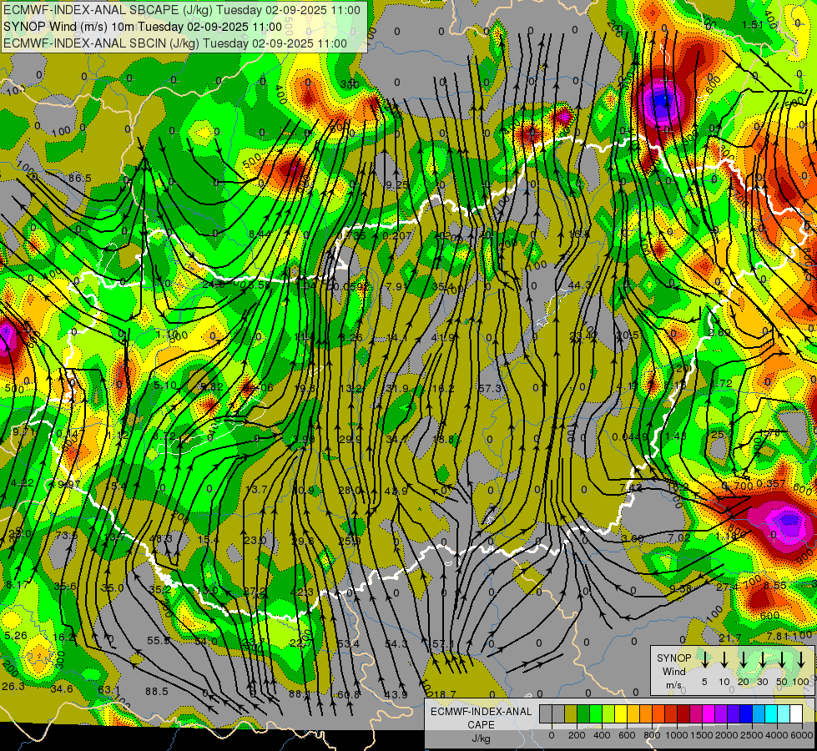Click the 30 m/s wind arrow in legend
This screenshot has height=751, width=817.
pyautogui.click(x=763, y=660)
